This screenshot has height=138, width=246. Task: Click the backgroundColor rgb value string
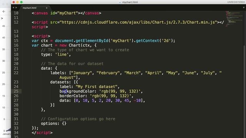[120, 91]
